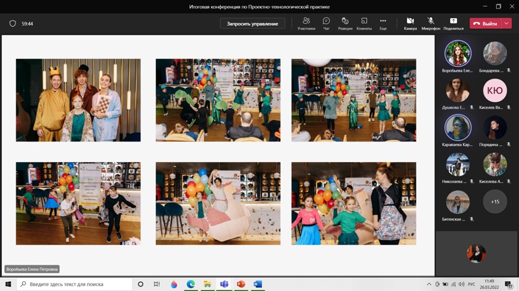Select Воробьева participant avatar tile
519x291 pixels.
click(457, 54)
